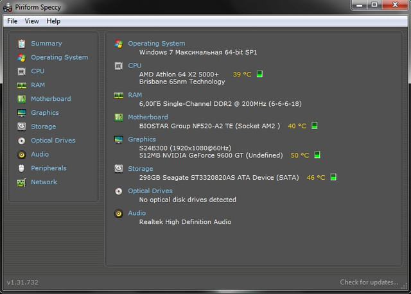Screen dimensions: 411x294
Task: Click the green CPU temperature indicator
Action: [x=259, y=74]
